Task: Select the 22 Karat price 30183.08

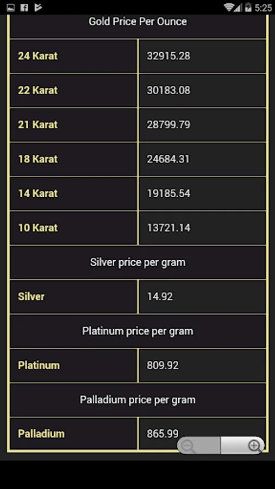Action: (x=168, y=90)
